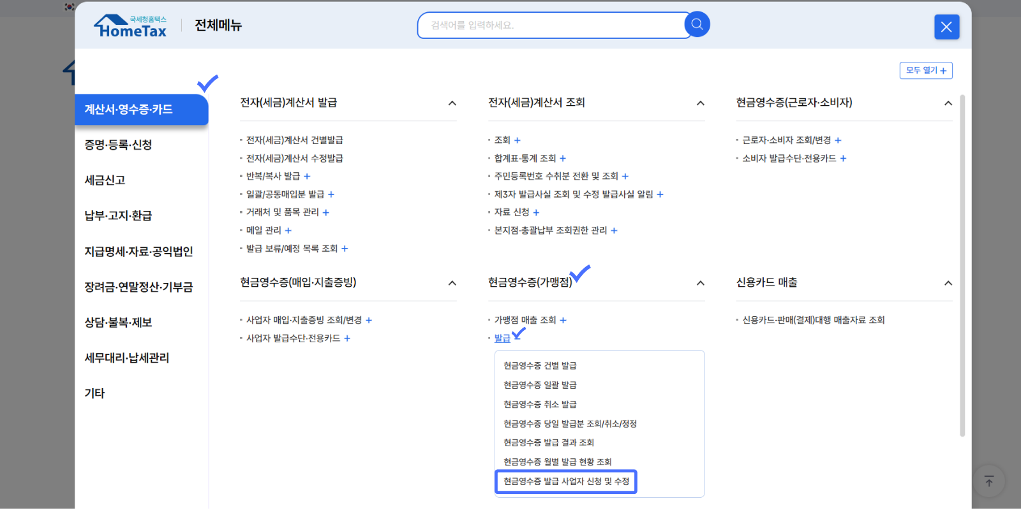Image resolution: width=1021 pixels, height=529 pixels.
Task: Open 현금영수증 월별 발급 현황 조회
Action: click(558, 462)
